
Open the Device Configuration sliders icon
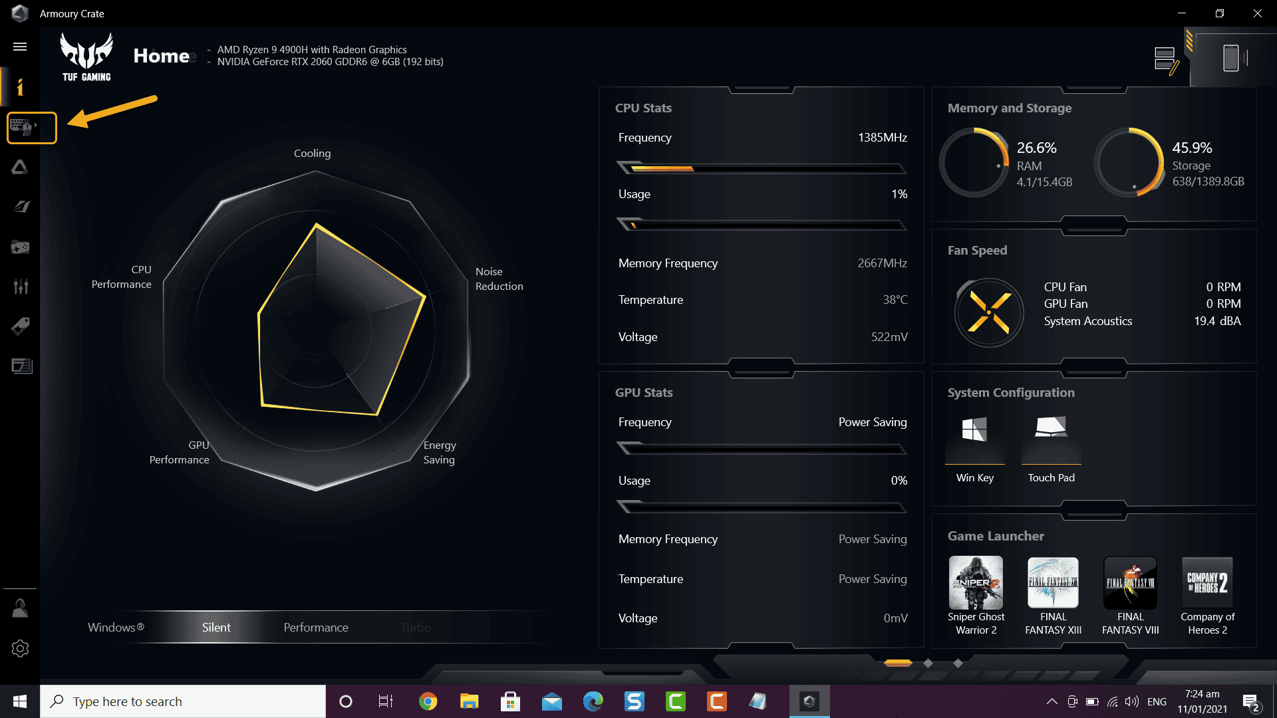click(x=20, y=287)
